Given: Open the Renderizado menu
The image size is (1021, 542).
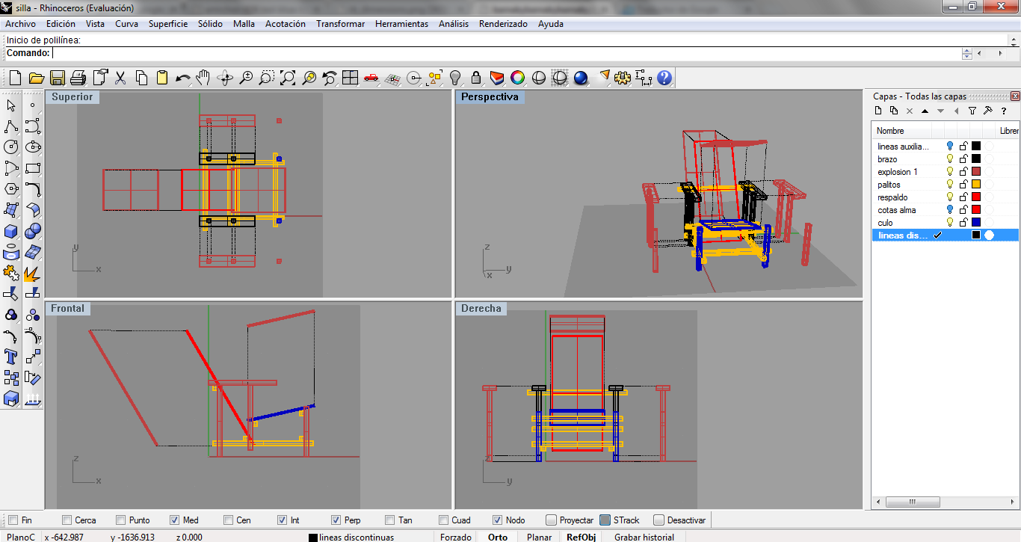Looking at the screenshot, I should tap(503, 24).
